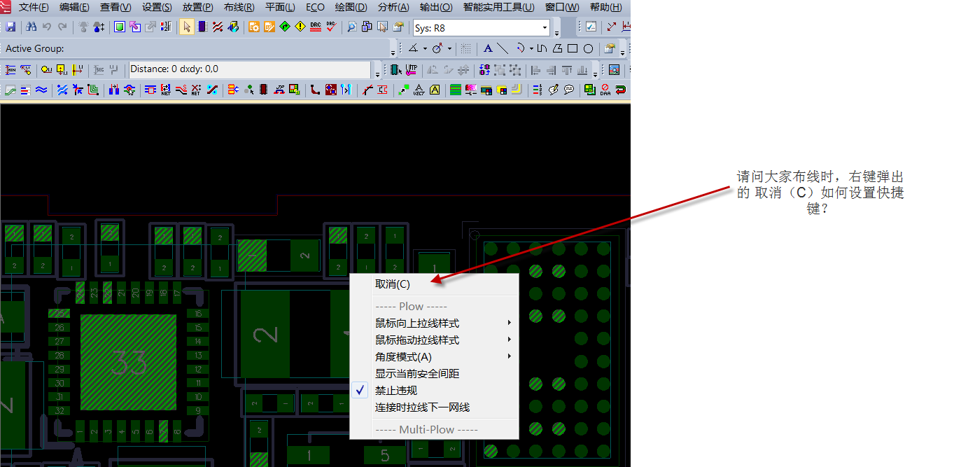Open the 文件(F) menu
The width and height of the screenshot is (954, 467).
(x=34, y=7)
